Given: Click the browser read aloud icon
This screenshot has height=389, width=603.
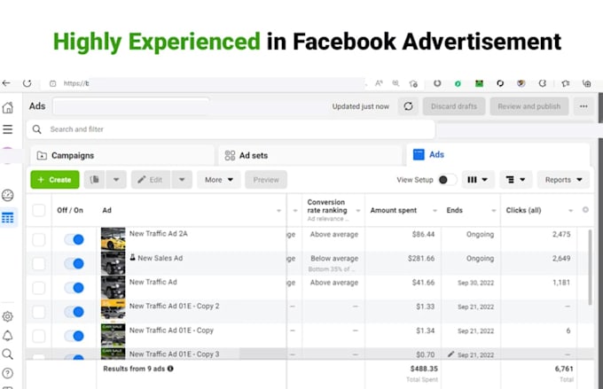Looking at the screenshot, I should coord(379,83).
